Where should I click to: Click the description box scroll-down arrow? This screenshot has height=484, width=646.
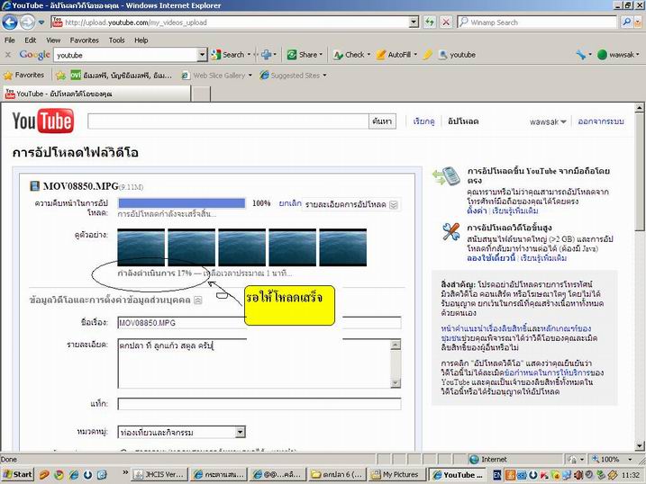click(396, 383)
